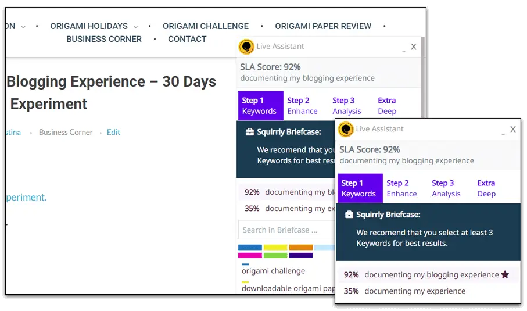Select the Step 1 Keywords tab in the back panel
The width and height of the screenshot is (527, 311).
tap(260, 106)
